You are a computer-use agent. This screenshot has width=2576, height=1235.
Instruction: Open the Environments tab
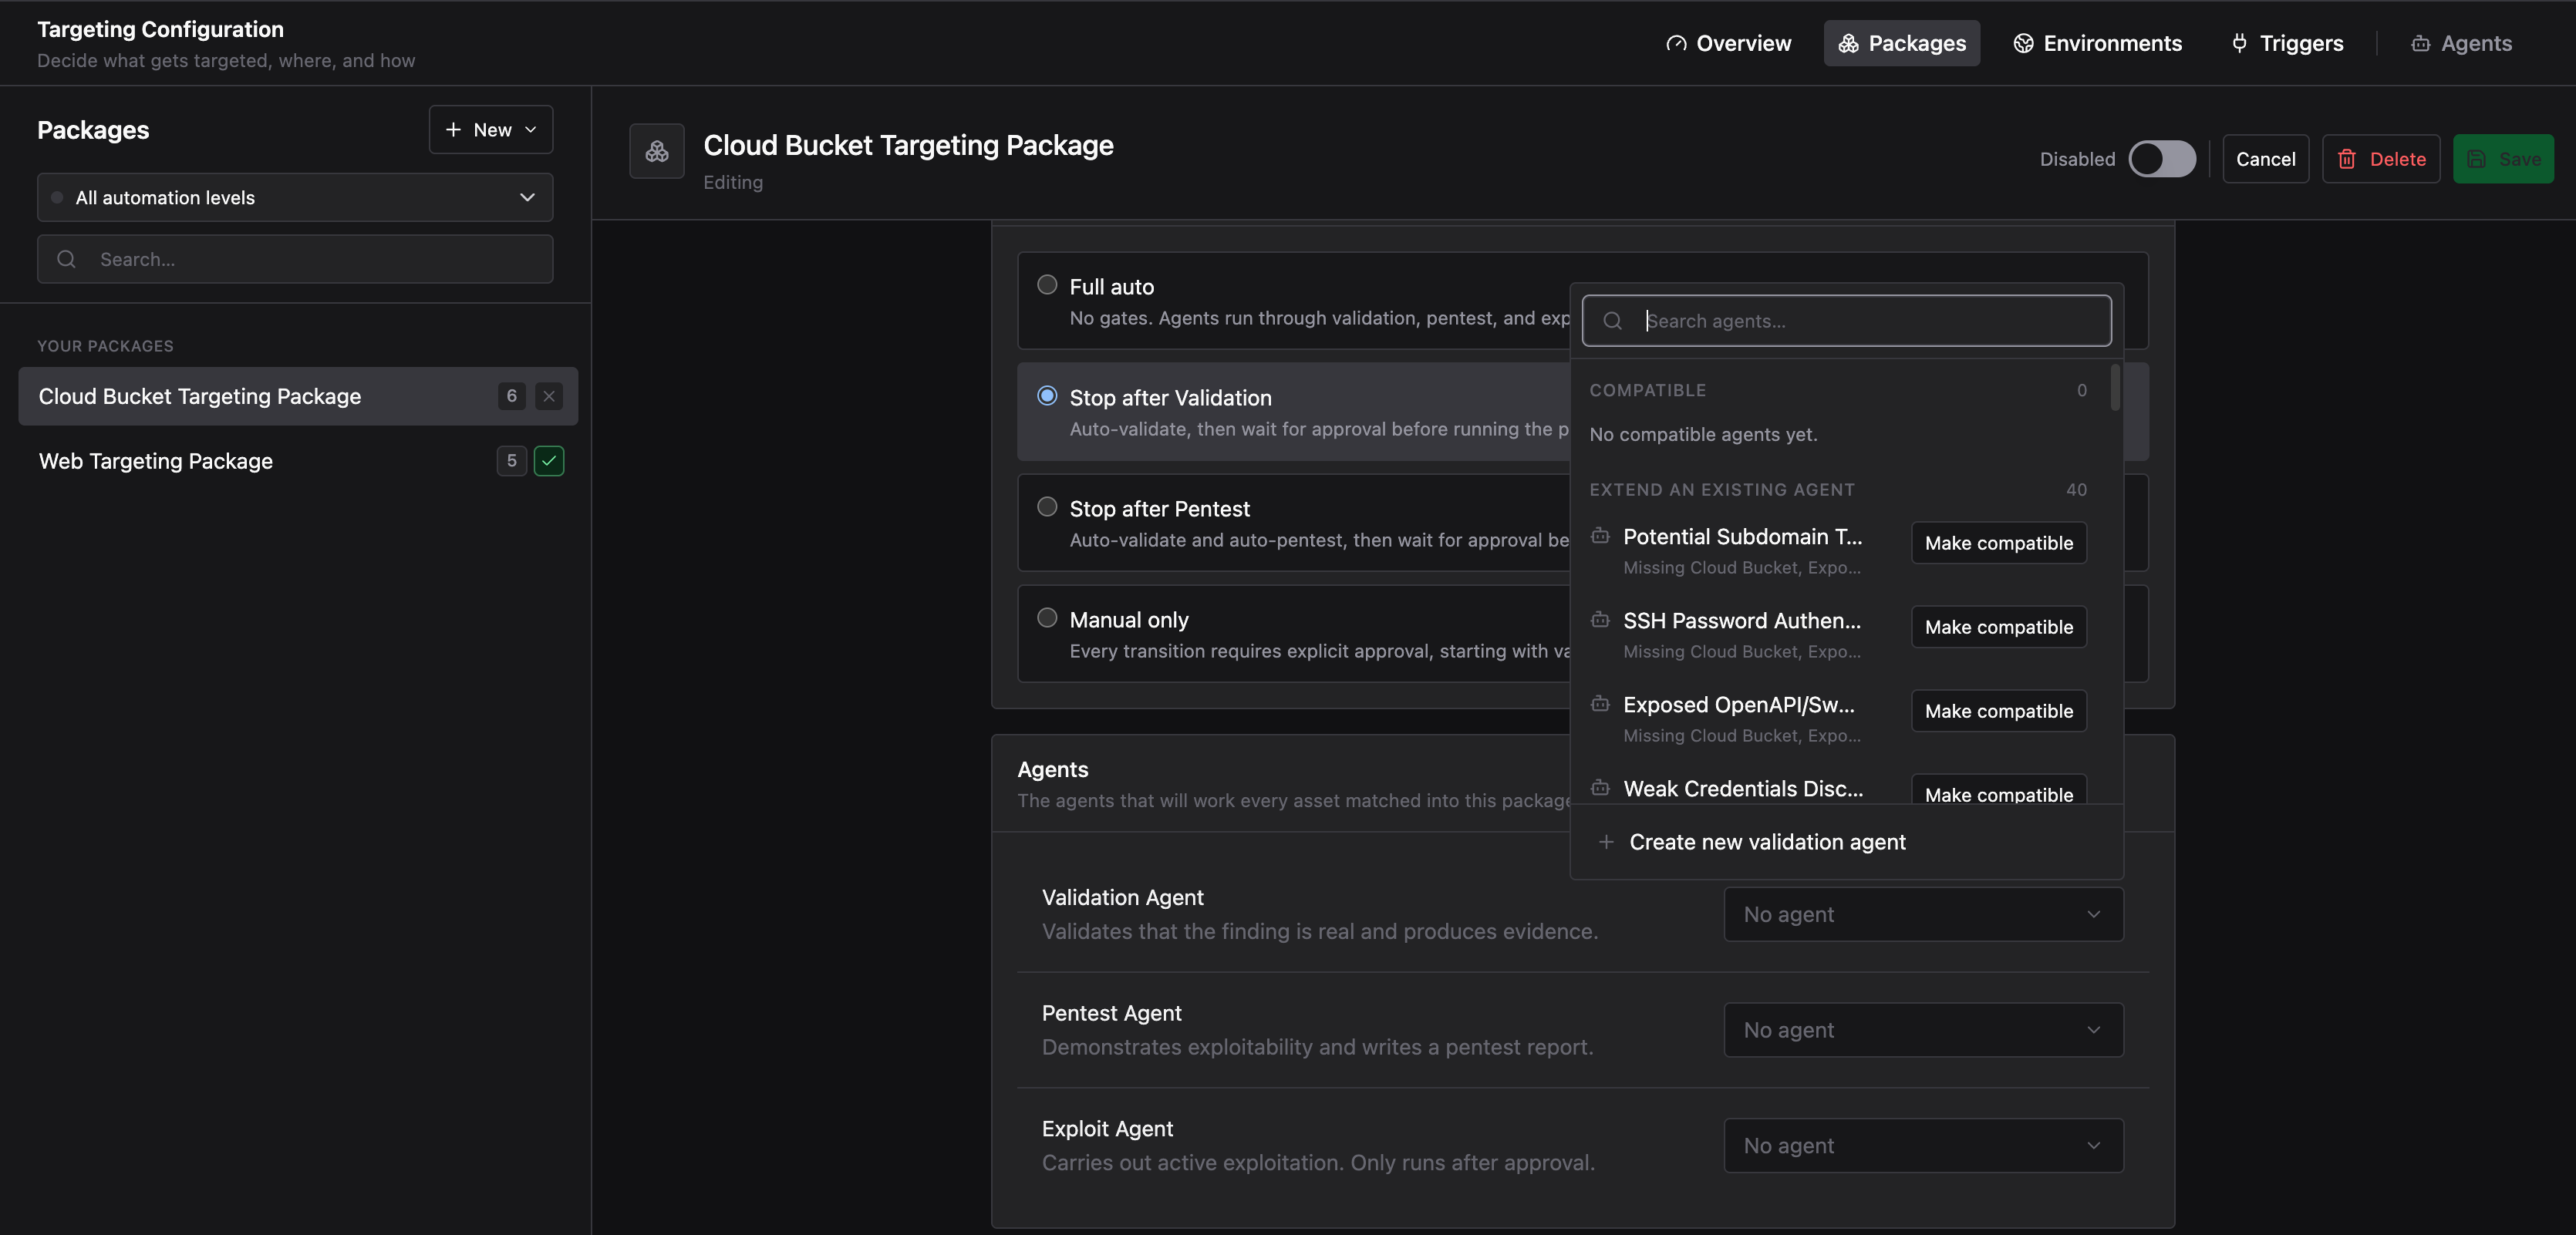tap(2097, 43)
